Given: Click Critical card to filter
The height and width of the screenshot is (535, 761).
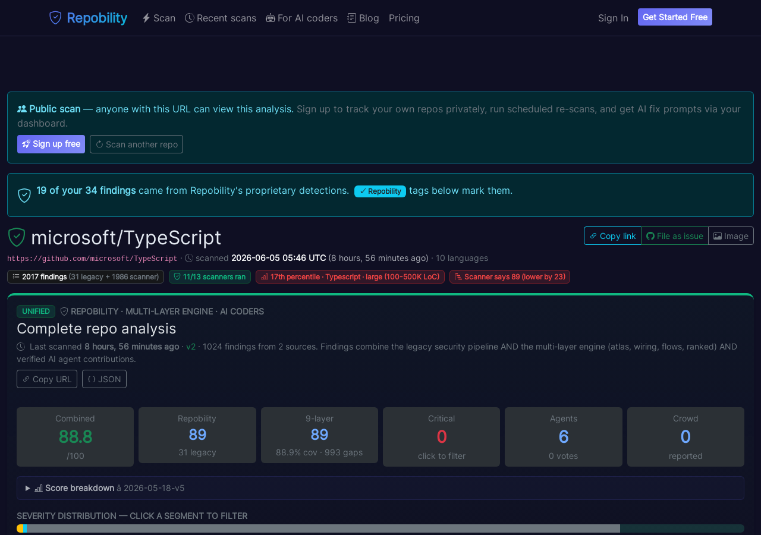Looking at the screenshot, I should point(442,437).
